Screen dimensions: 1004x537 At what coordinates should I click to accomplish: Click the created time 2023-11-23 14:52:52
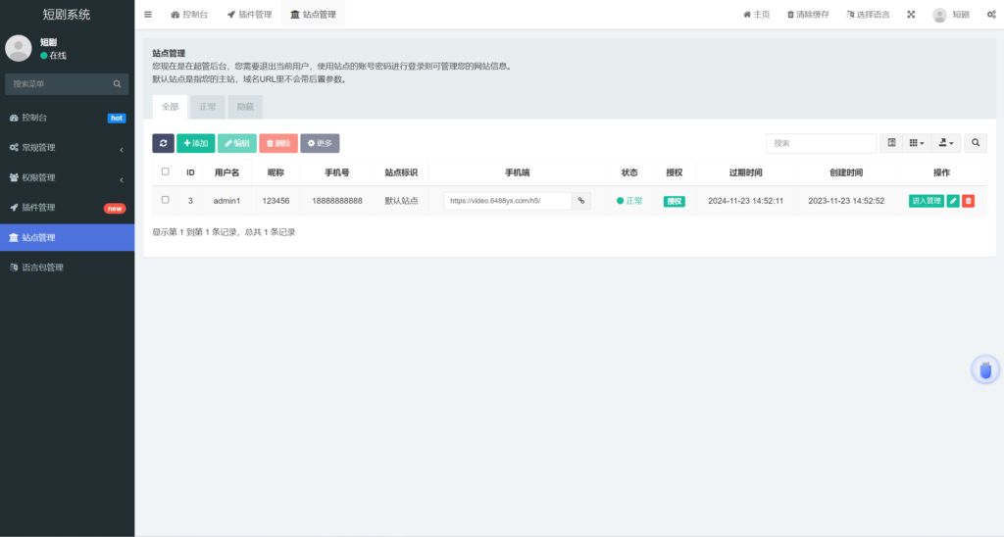click(x=846, y=201)
